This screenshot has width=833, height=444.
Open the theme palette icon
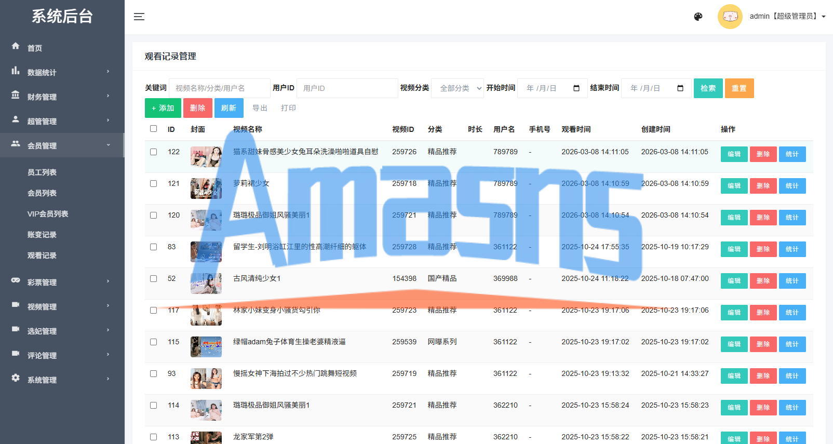pyautogui.click(x=698, y=17)
